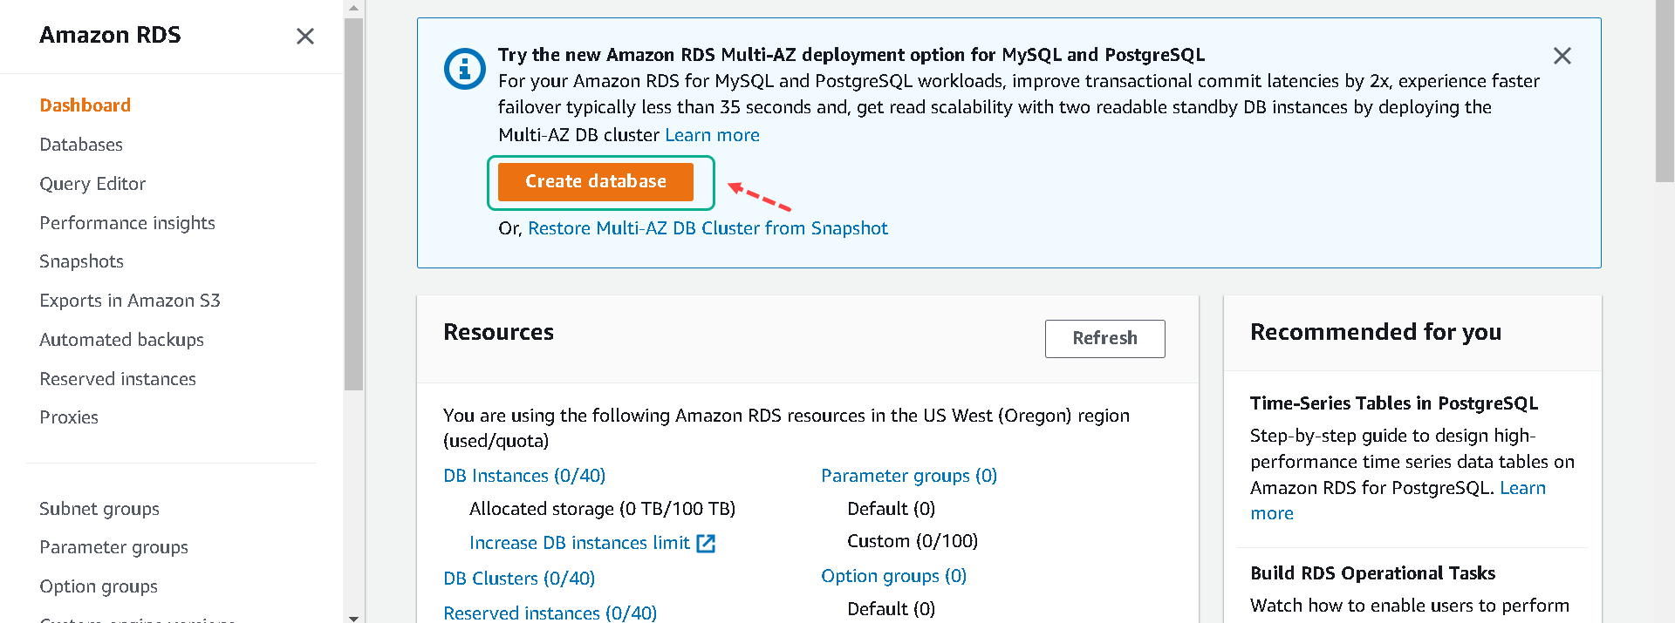Open Restore Multi-AZ DB Cluster from Snapshot
The height and width of the screenshot is (623, 1675).
click(708, 228)
